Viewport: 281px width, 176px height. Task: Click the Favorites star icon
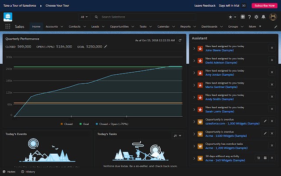coord(230,17)
